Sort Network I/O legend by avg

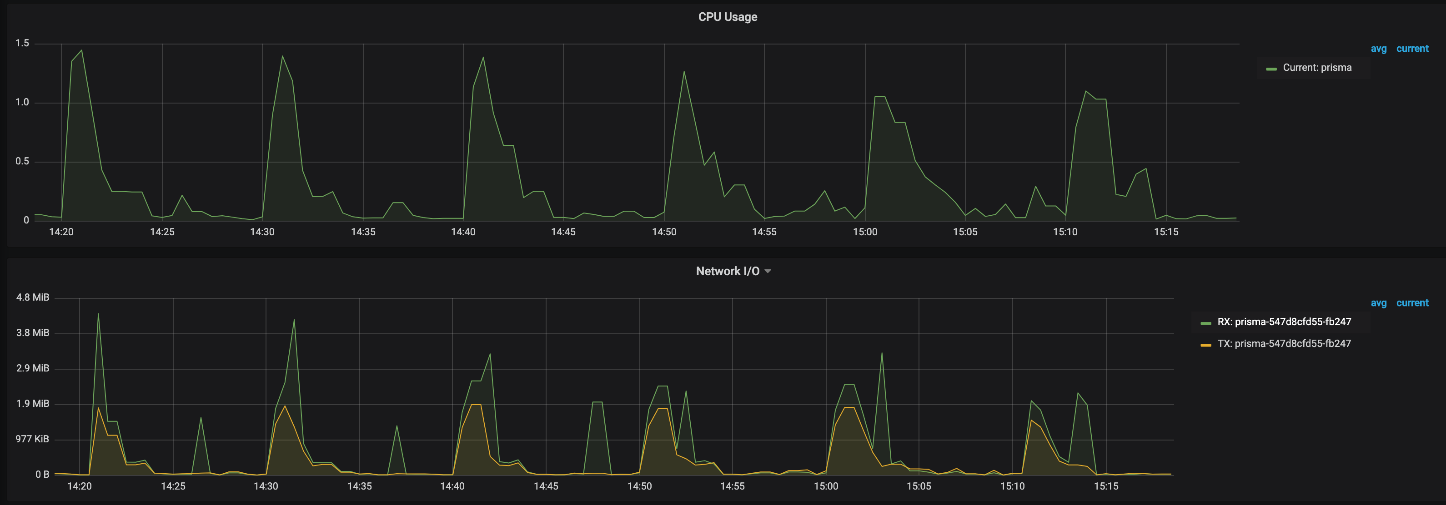[1378, 303]
